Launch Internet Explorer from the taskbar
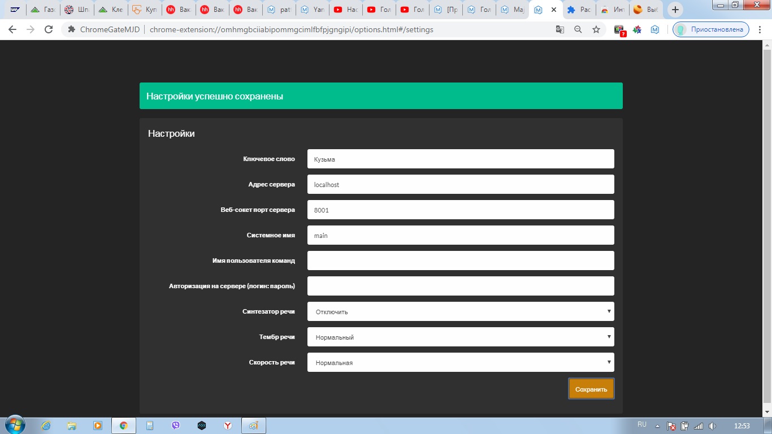Screen dimensions: 772x434 pos(46,426)
